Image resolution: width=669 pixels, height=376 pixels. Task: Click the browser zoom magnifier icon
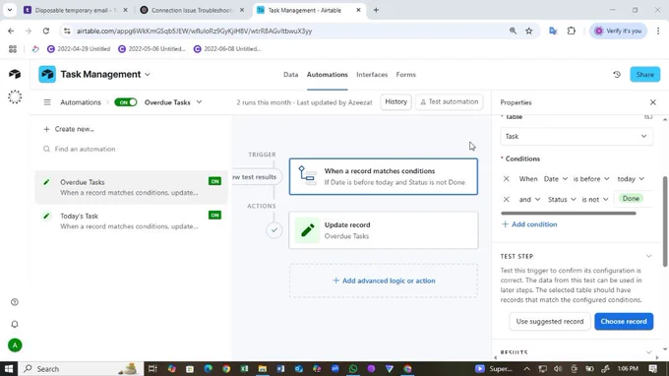click(x=513, y=31)
